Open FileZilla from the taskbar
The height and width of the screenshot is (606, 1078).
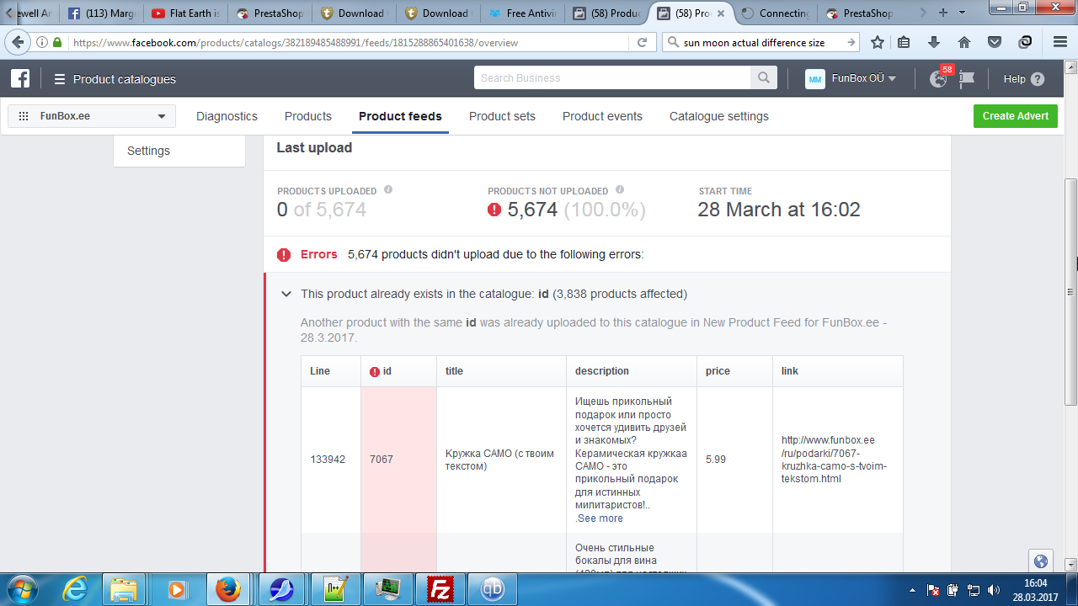coord(440,588)
